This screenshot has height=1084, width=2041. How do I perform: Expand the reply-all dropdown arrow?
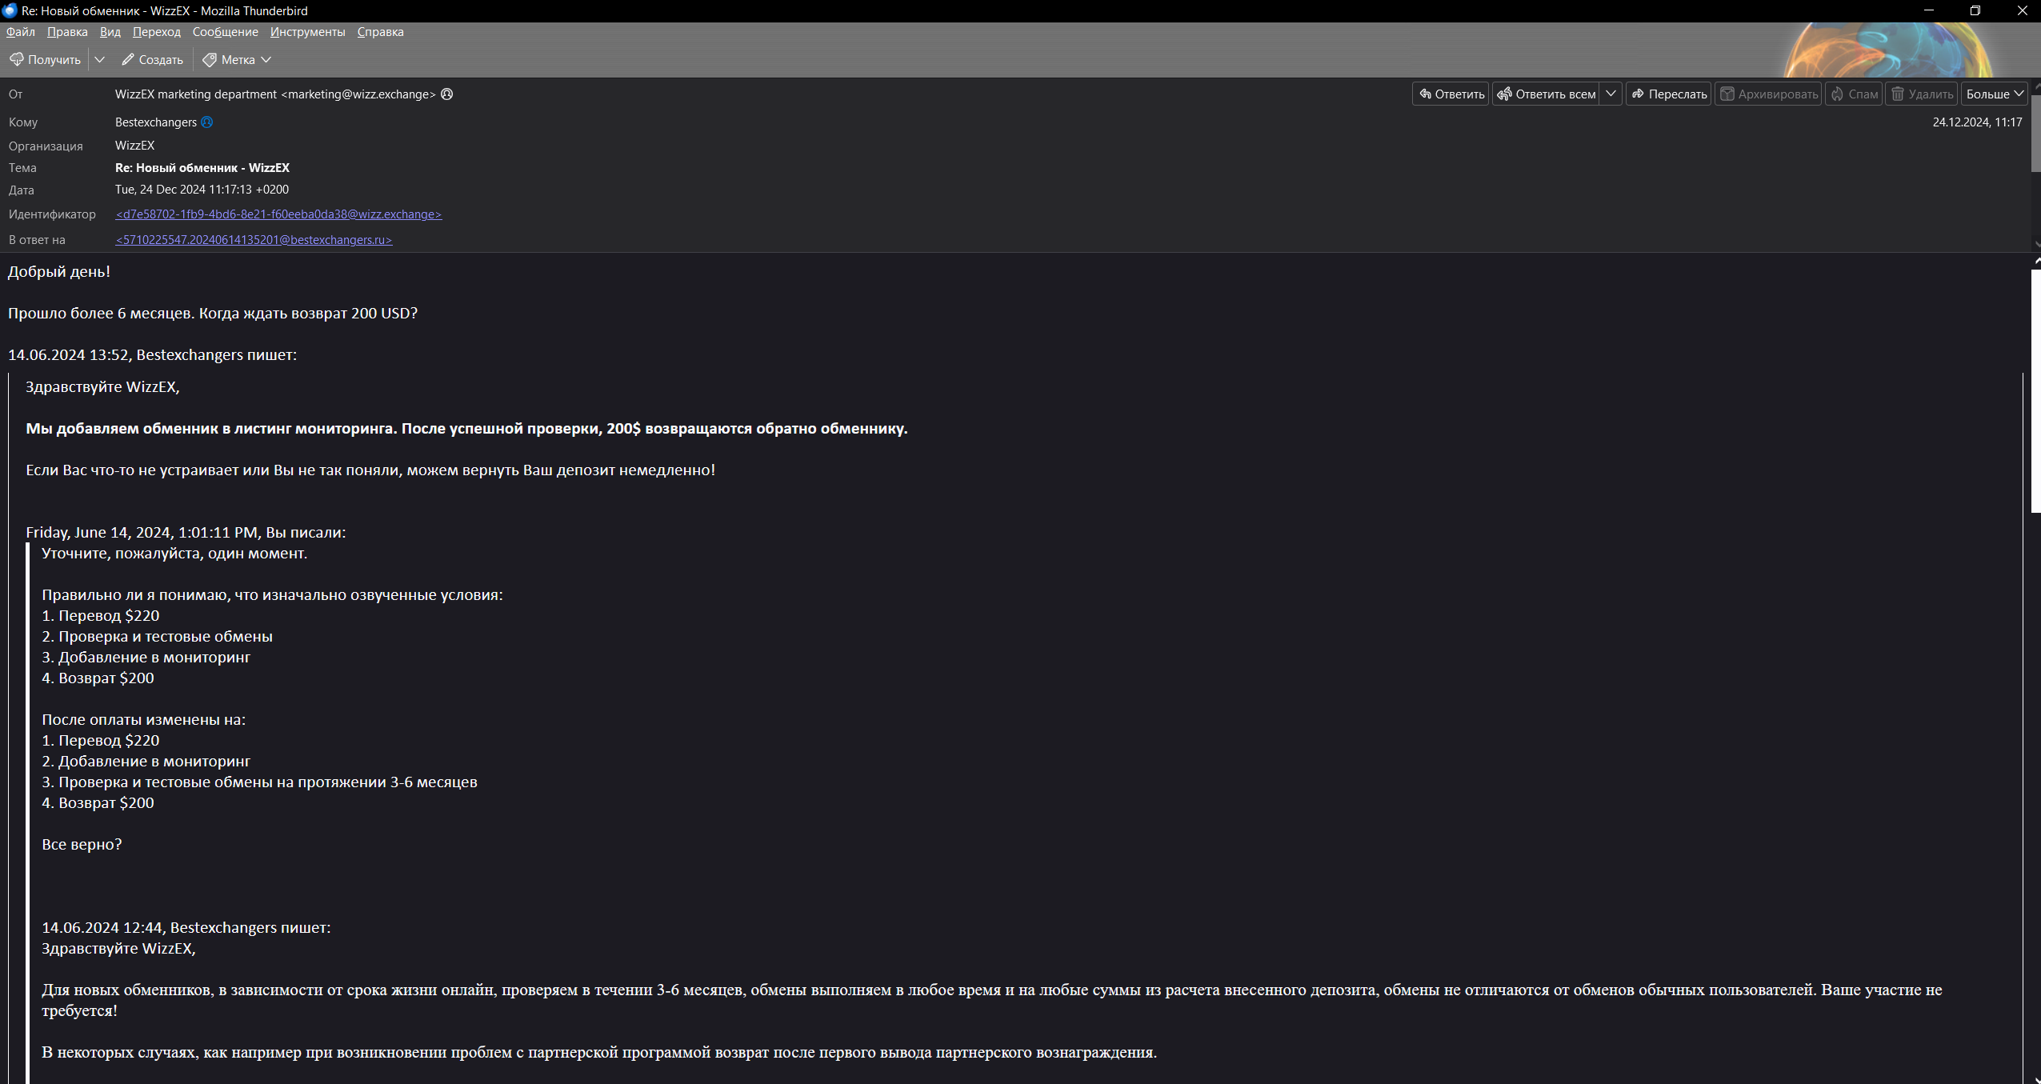tap(1611, 94)
